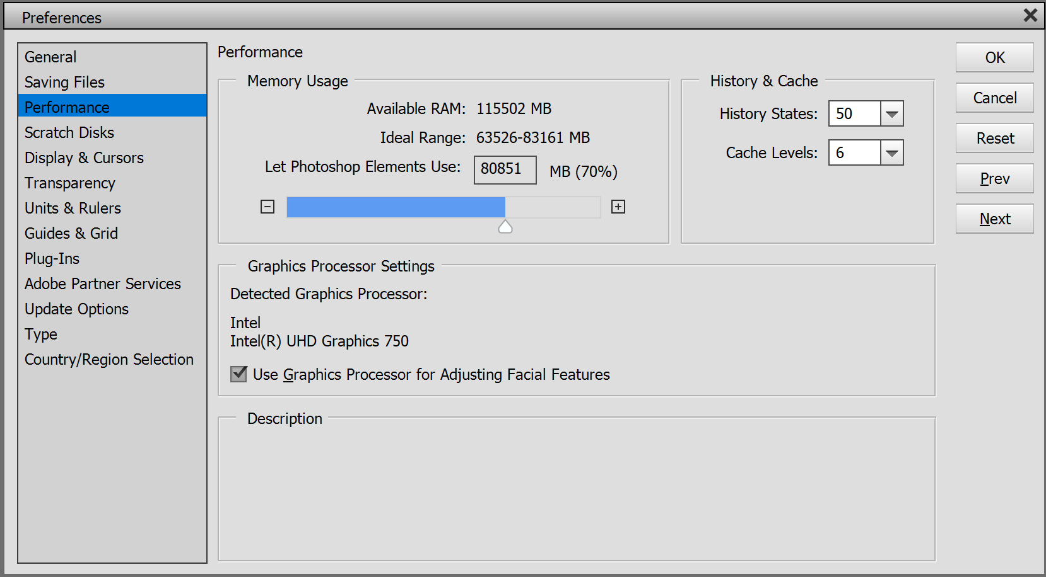Click the plus icon to increase memory allocation
This screenshot has height=577, width=1046.
pyautogui.click(x=618, y=207)
